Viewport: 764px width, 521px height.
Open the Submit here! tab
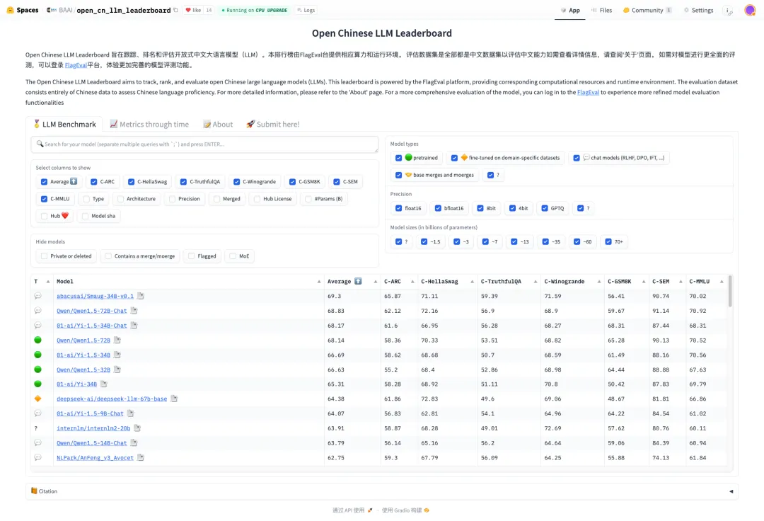(x=273, y=125)
